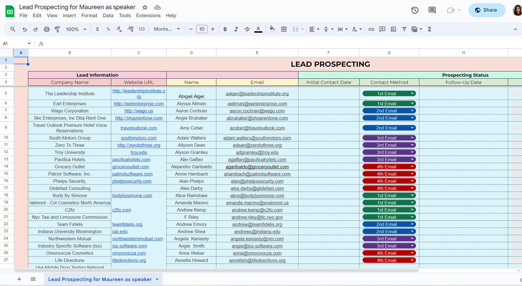This screenshot has height=286, width=522.
Task: Toggle bold formatting
Action: pyautogui.click(x=225, y=29)
